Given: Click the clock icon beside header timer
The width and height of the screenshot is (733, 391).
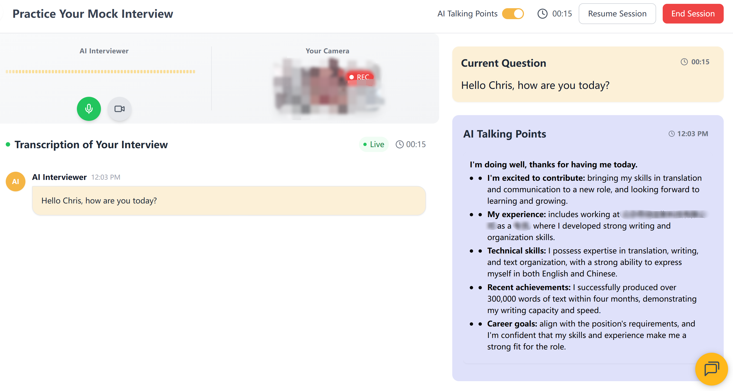Looking at the screenshot, I should click(x=542, y=14).
